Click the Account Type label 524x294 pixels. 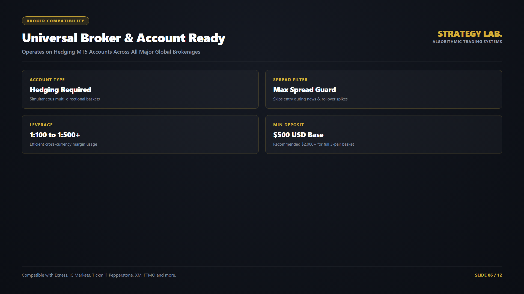pos(47,80)
